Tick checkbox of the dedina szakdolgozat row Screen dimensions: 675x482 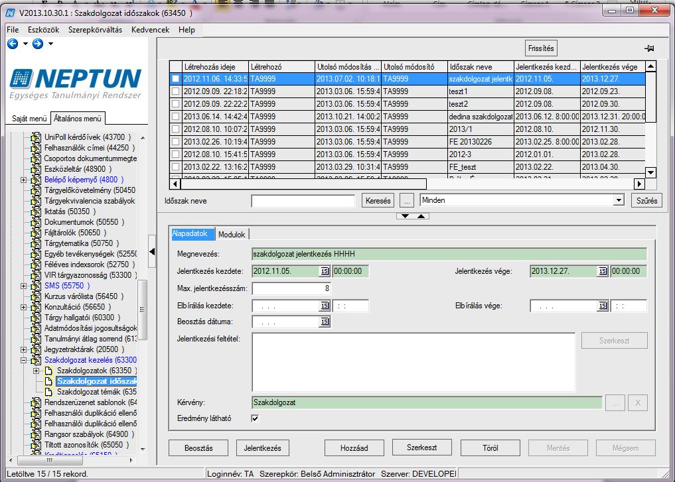pyautogui.click(x=176, y=116)
